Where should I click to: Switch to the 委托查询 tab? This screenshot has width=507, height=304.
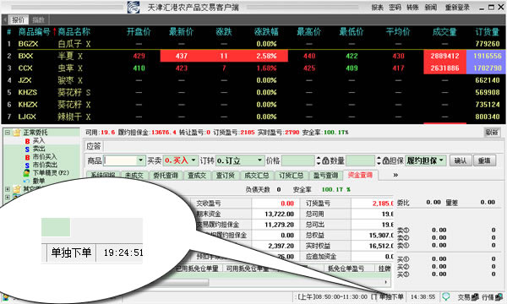[166, 175]
